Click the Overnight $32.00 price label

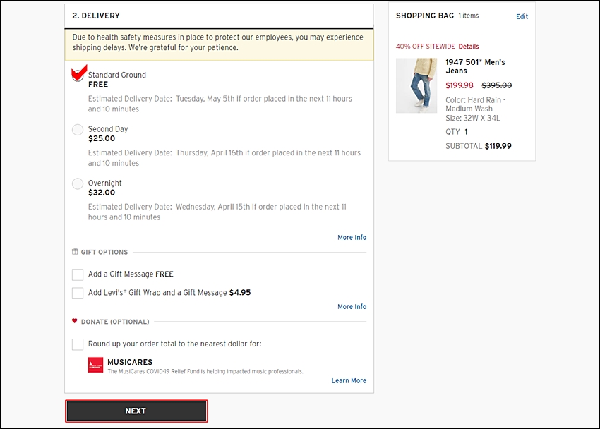point(102,193)
